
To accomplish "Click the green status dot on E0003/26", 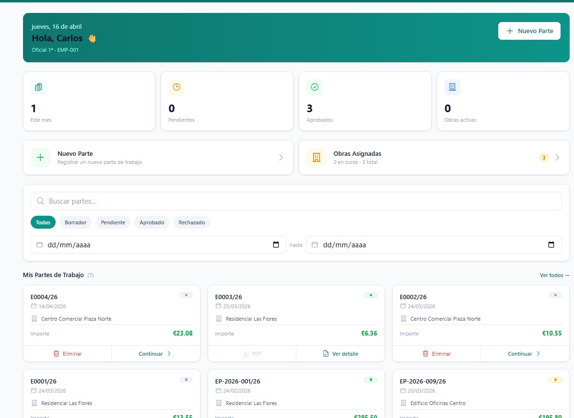I will 371,295.
